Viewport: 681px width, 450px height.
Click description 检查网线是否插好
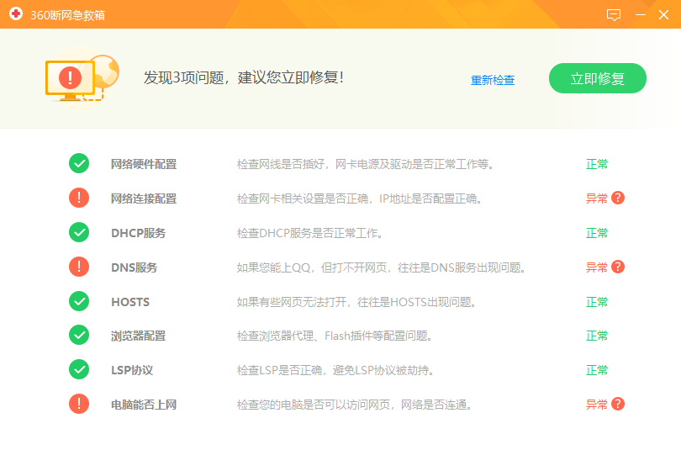[365, 164]
